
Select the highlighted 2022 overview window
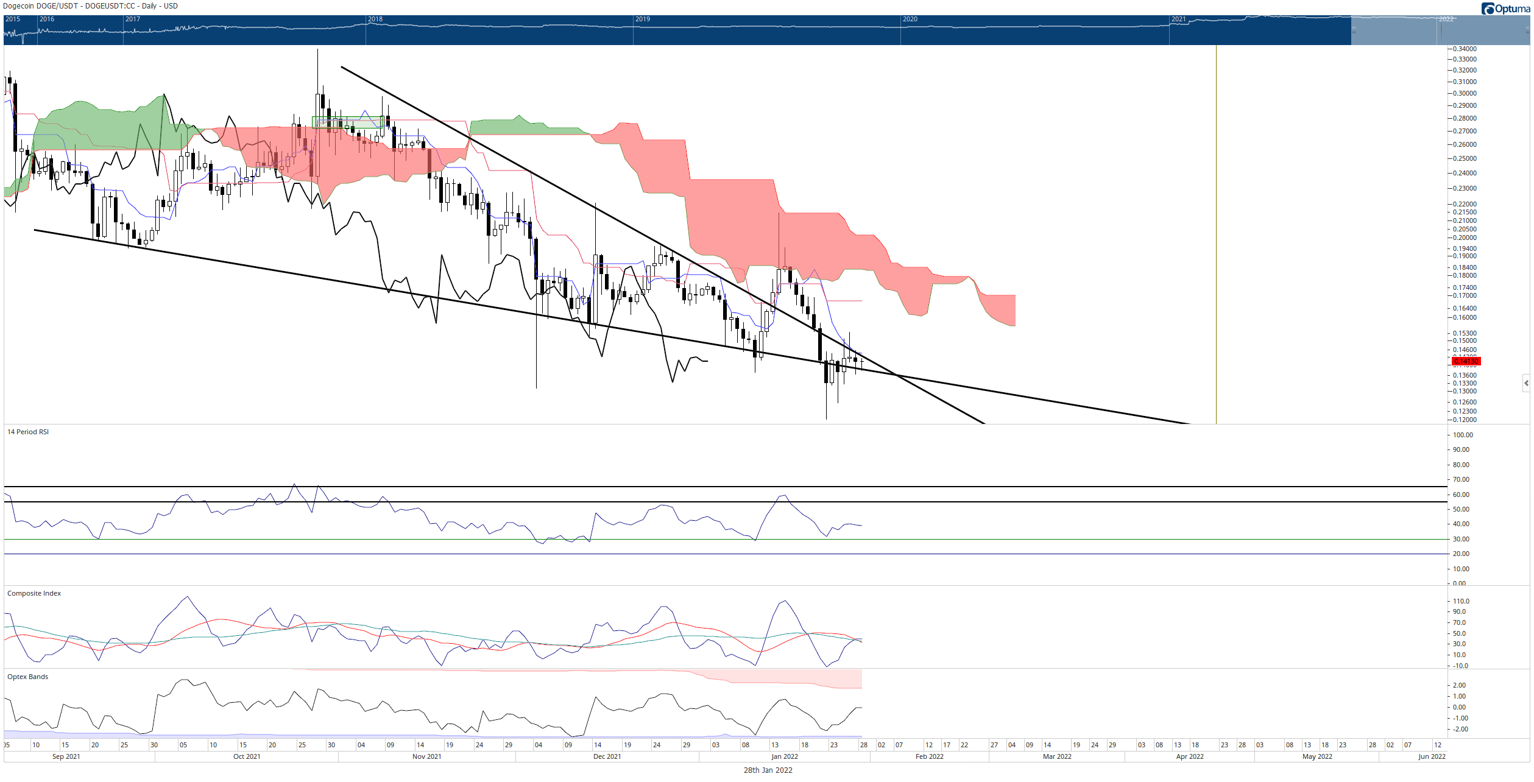point(1440,30)
